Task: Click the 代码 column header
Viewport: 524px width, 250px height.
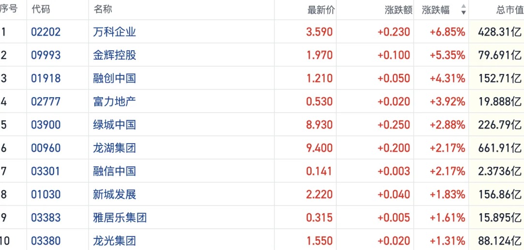Action: tap(41, 10)
